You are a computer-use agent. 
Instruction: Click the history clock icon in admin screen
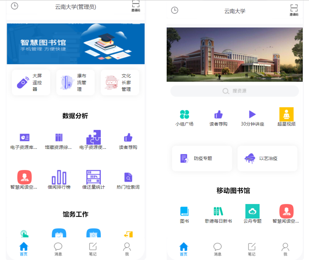click(x=14, y=6)
